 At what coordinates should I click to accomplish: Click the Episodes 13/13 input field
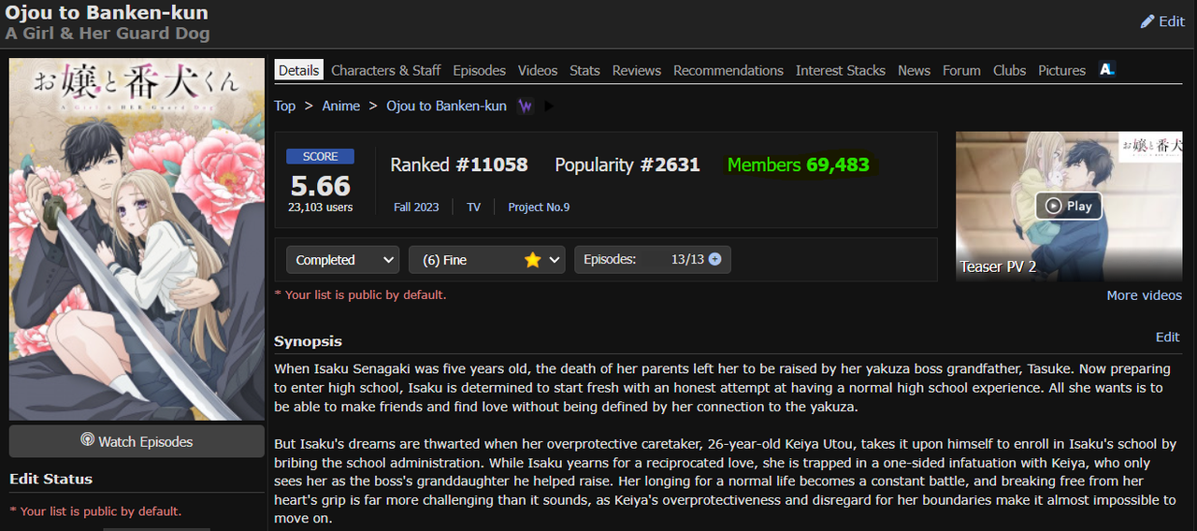(x=653, y=260)
